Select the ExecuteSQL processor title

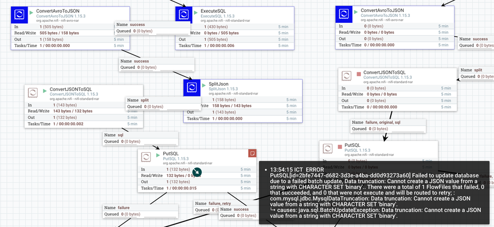click(x=213, y=11)
